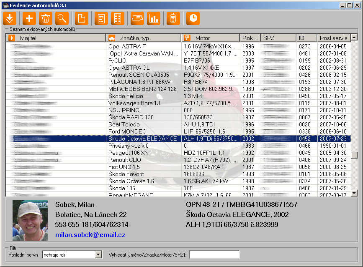Sort by the Posl.servis column header
Screen dimensions: 363x267
(334, 38)
